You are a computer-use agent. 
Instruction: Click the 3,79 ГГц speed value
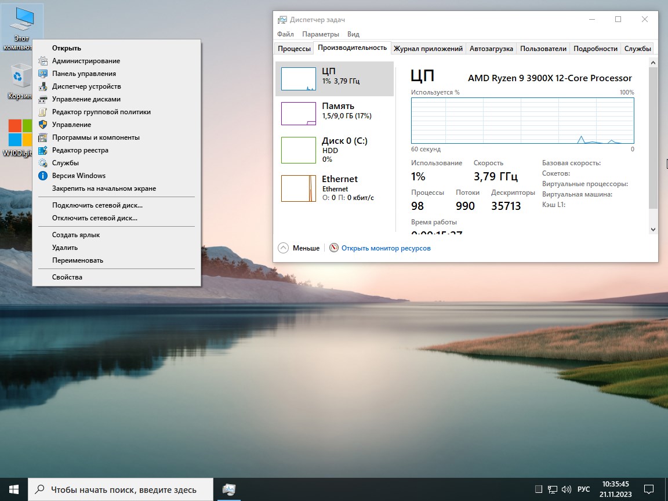(495, 176)
